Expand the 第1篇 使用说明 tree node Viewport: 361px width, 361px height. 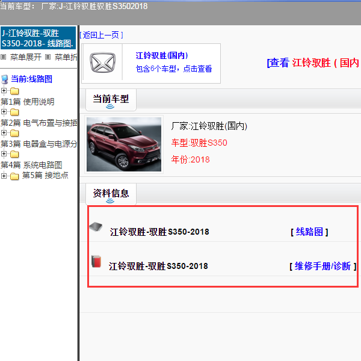4,91
